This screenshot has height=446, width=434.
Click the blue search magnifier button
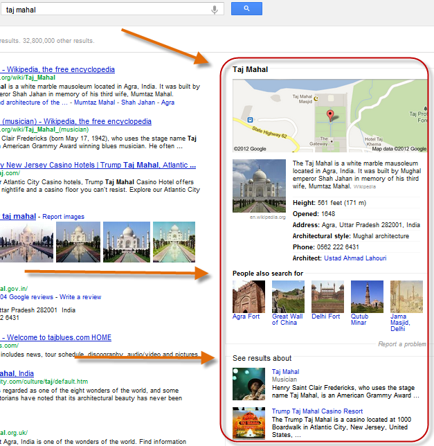point(246,9)
